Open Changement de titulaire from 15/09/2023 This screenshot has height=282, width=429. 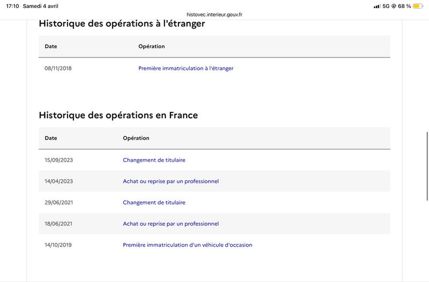coord(154,160)
